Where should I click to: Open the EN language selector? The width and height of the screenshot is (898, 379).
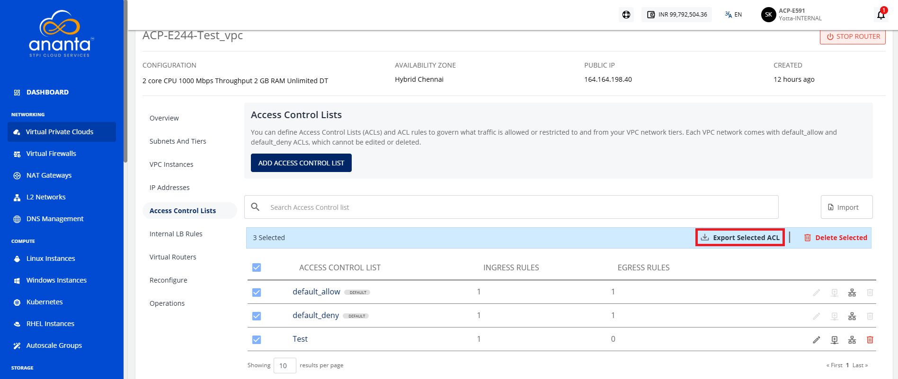click(733, 15)
